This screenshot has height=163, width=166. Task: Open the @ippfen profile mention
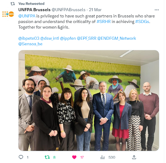68,38
